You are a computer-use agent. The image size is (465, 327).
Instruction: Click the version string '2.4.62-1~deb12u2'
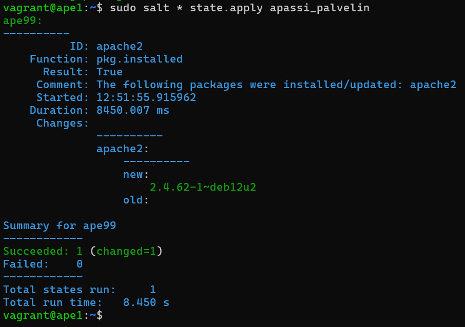[203, 187]
